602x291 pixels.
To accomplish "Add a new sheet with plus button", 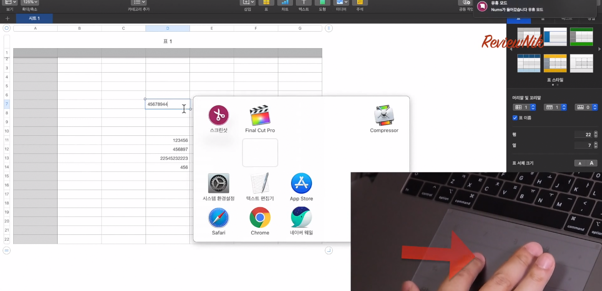I will pyautogui.click(x=7, y=18).
